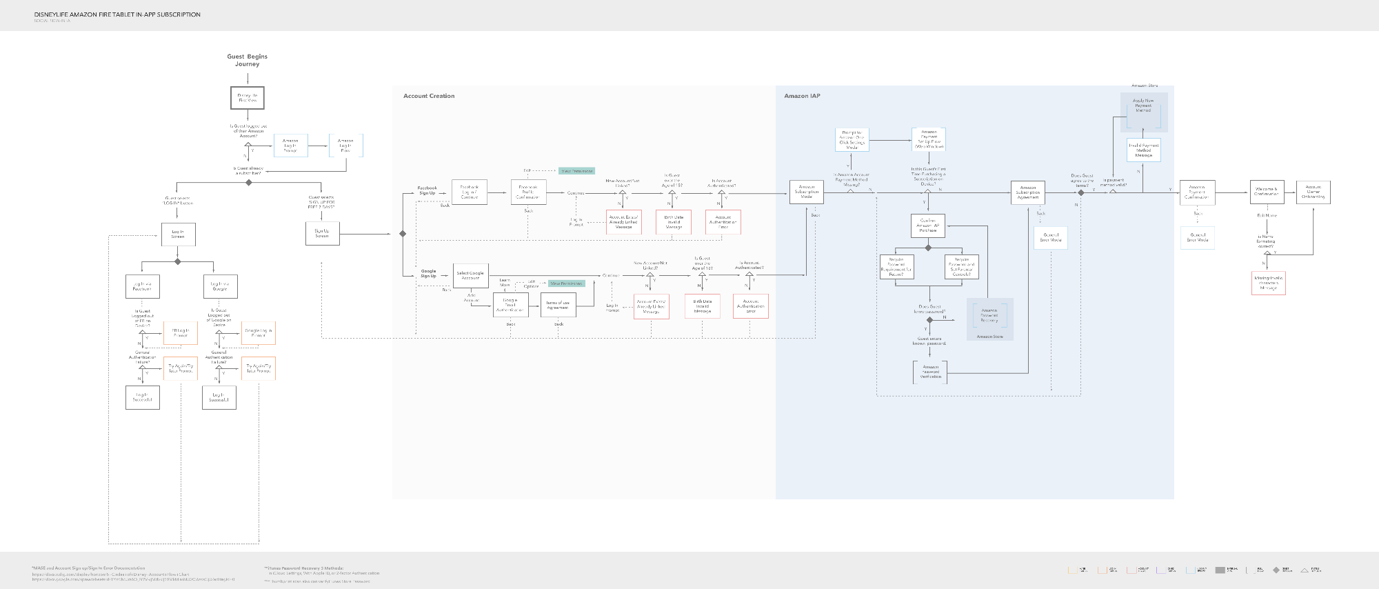Click the Account Creation section heading

point(429,96)
